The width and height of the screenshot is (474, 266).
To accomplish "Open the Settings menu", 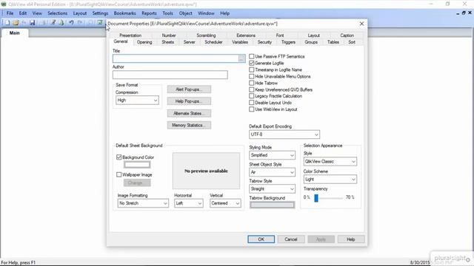I will click(x=100, y=13).
